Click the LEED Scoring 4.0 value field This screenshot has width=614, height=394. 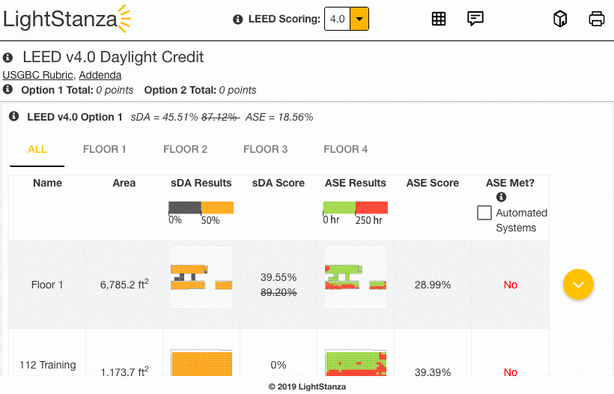[338, 19]
